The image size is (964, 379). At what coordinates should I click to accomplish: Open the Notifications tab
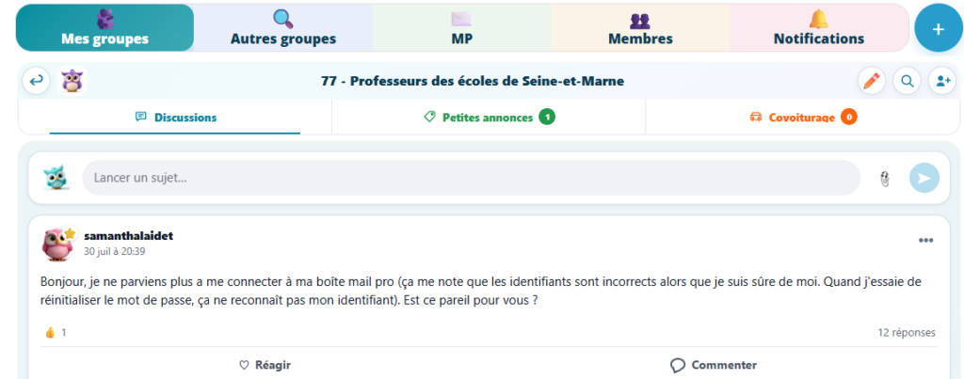pos(819,28)
